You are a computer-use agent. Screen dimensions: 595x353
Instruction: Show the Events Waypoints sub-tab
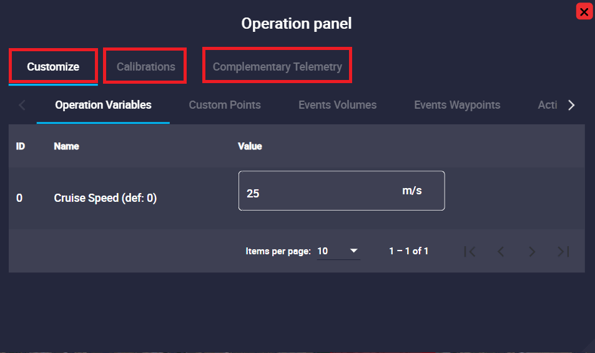pos(457,105)
